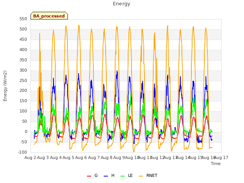
Task: Click the -100 y-axis tick label
Action: click(22, 152)
